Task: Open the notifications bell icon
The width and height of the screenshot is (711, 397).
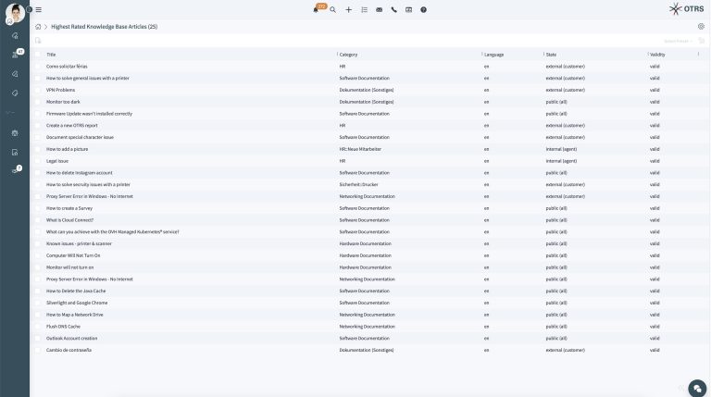Action: (x=317, y=9)
